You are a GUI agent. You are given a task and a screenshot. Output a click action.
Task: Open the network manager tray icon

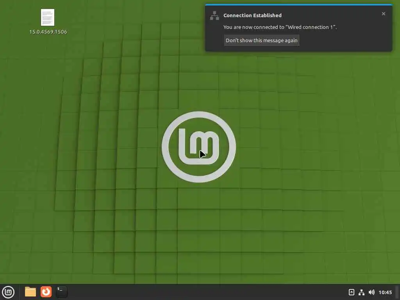click(361, 292)
